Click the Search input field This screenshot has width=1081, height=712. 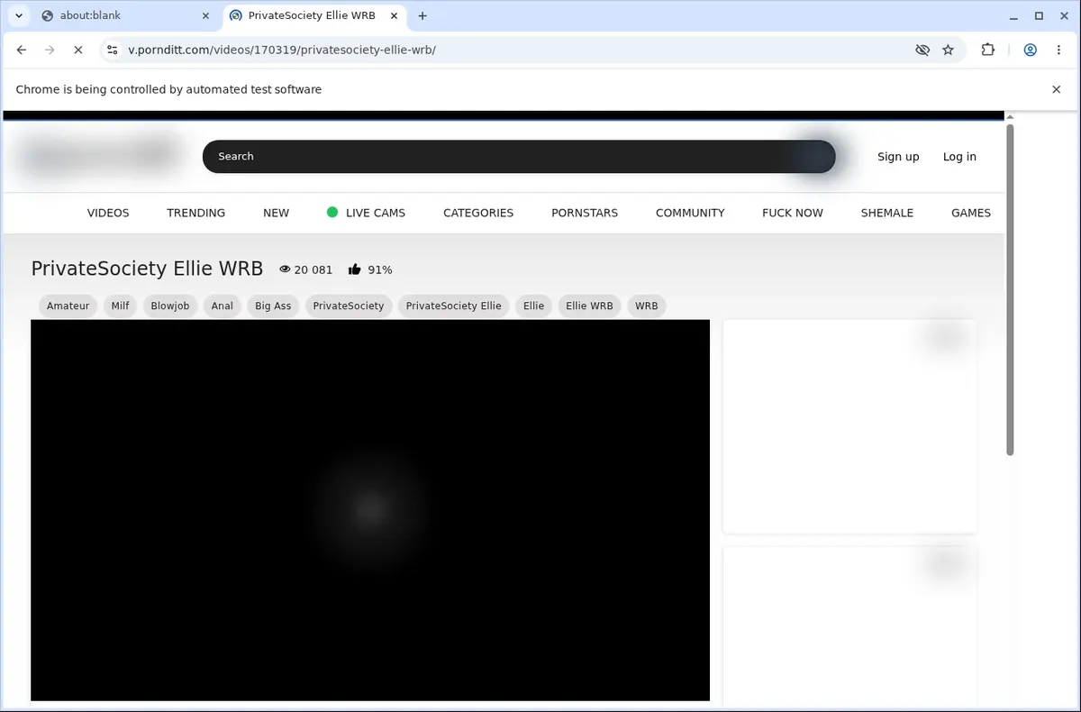pos(519,156)
